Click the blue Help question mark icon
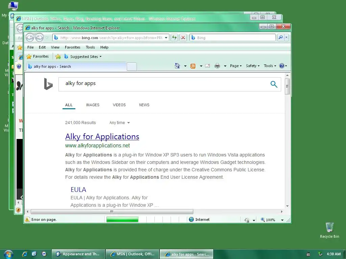This screenshot has height=259, width=346. point(282,66)
